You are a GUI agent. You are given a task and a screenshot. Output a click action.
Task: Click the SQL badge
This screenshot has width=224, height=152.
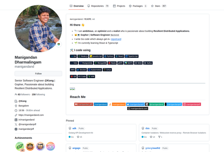pos(74,63)
